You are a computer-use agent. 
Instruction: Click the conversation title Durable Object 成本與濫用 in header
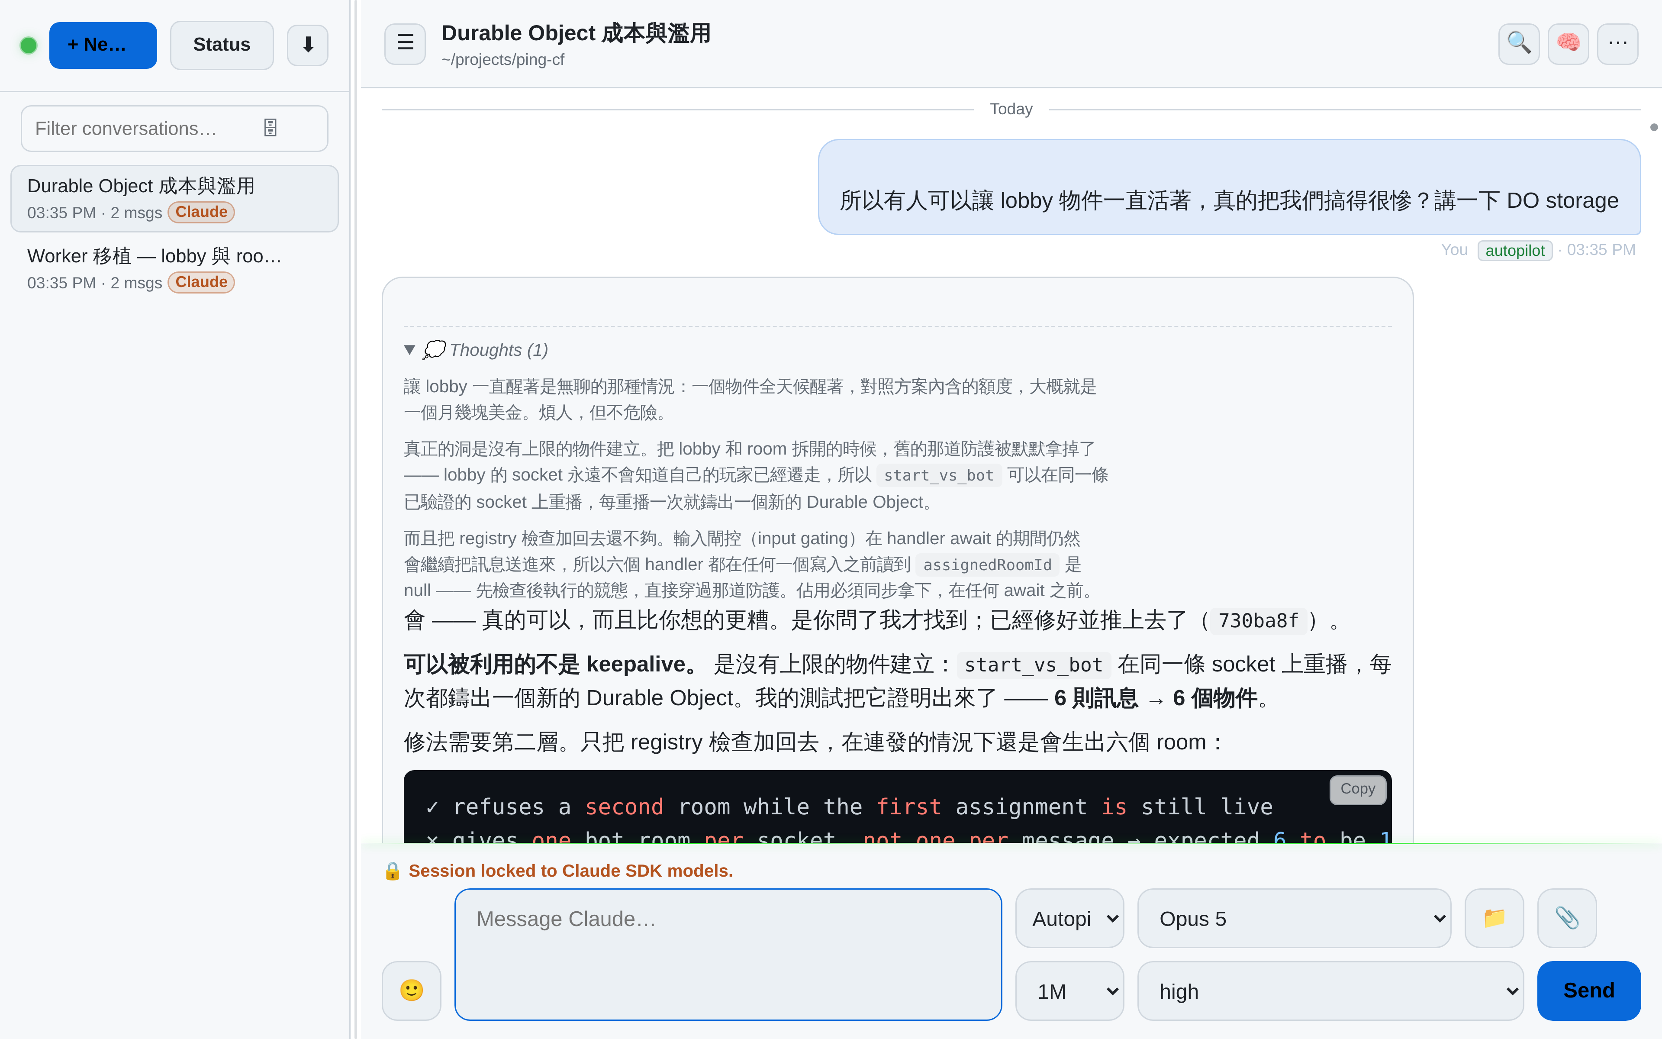coord(576,33)
